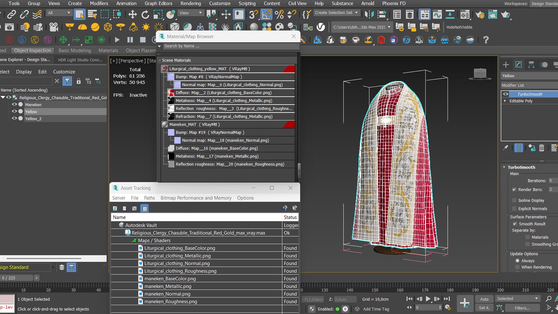
Task: Open the Rendering menu
Action: (191, 3)
